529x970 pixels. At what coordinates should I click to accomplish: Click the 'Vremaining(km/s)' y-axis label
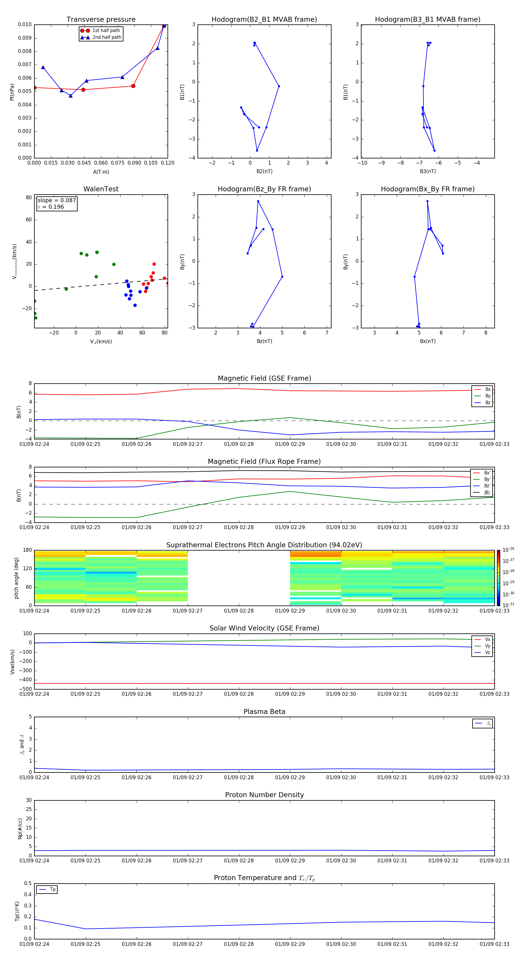[14, 261]
